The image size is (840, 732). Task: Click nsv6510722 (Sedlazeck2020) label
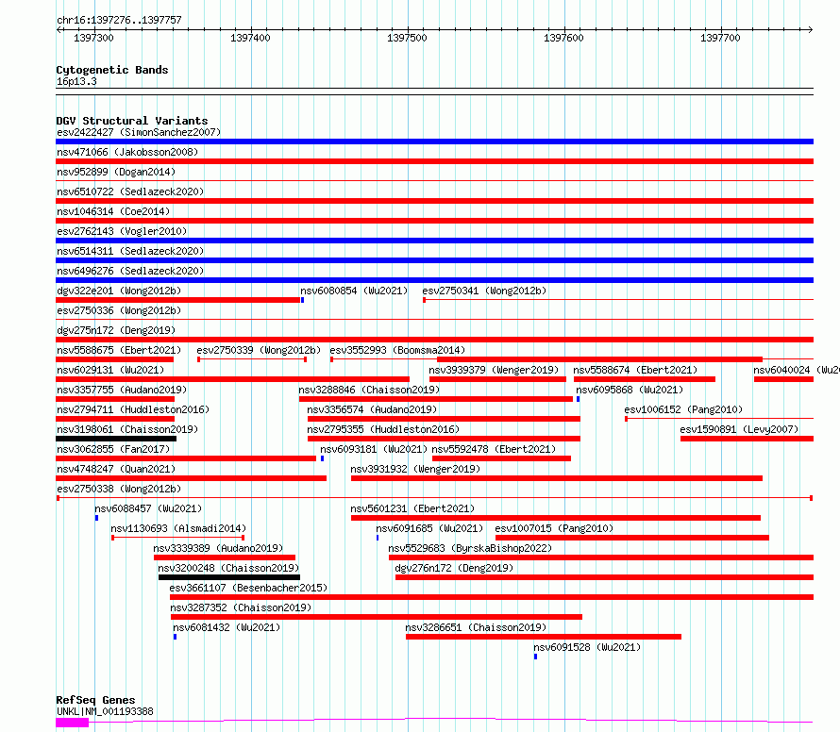click(x=130, y=191)
